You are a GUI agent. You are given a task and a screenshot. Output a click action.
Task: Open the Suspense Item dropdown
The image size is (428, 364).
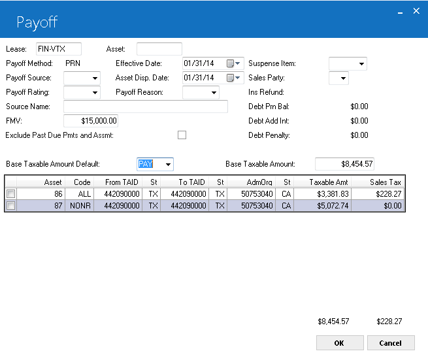[361, 64]
